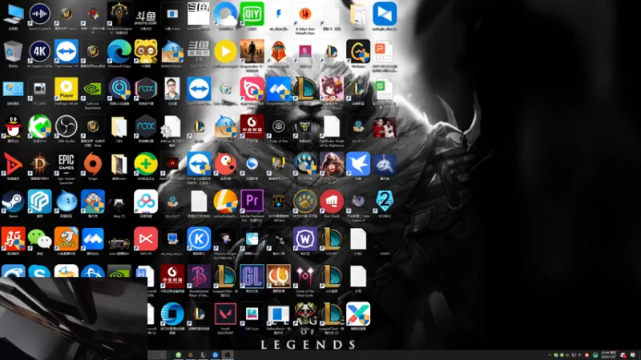Click the taskbar search box
This screenshot has height=360, width=641.
point(157,354)
